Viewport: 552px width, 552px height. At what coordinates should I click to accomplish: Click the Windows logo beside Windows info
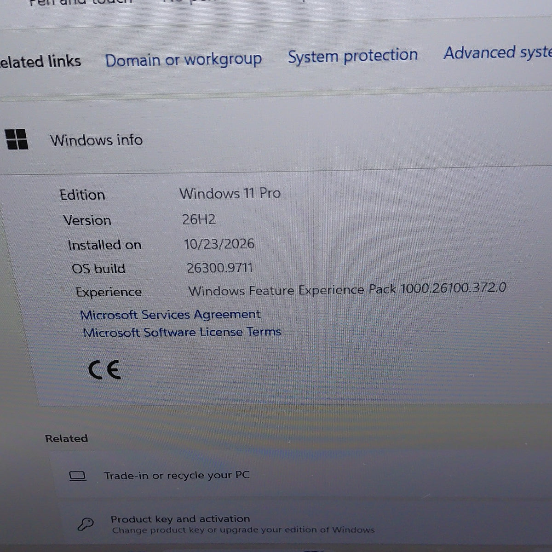click(17, 139)
